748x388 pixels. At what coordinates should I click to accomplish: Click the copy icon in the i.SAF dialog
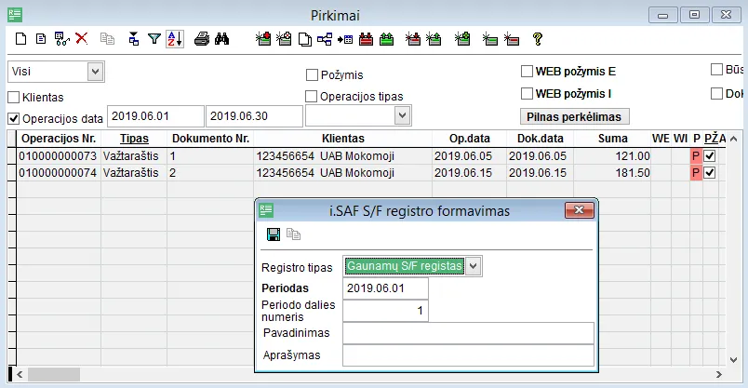click(x=293, y=234)
